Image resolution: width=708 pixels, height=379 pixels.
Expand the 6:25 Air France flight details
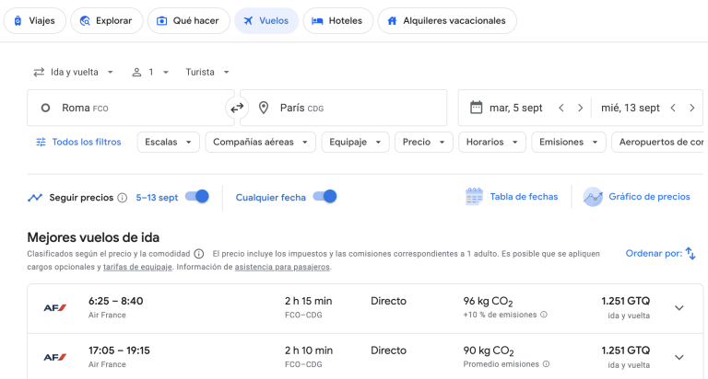tap(679, 307)
